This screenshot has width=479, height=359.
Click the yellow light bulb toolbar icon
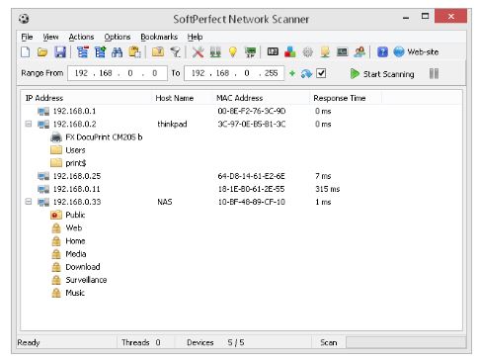tap(233, 52)
